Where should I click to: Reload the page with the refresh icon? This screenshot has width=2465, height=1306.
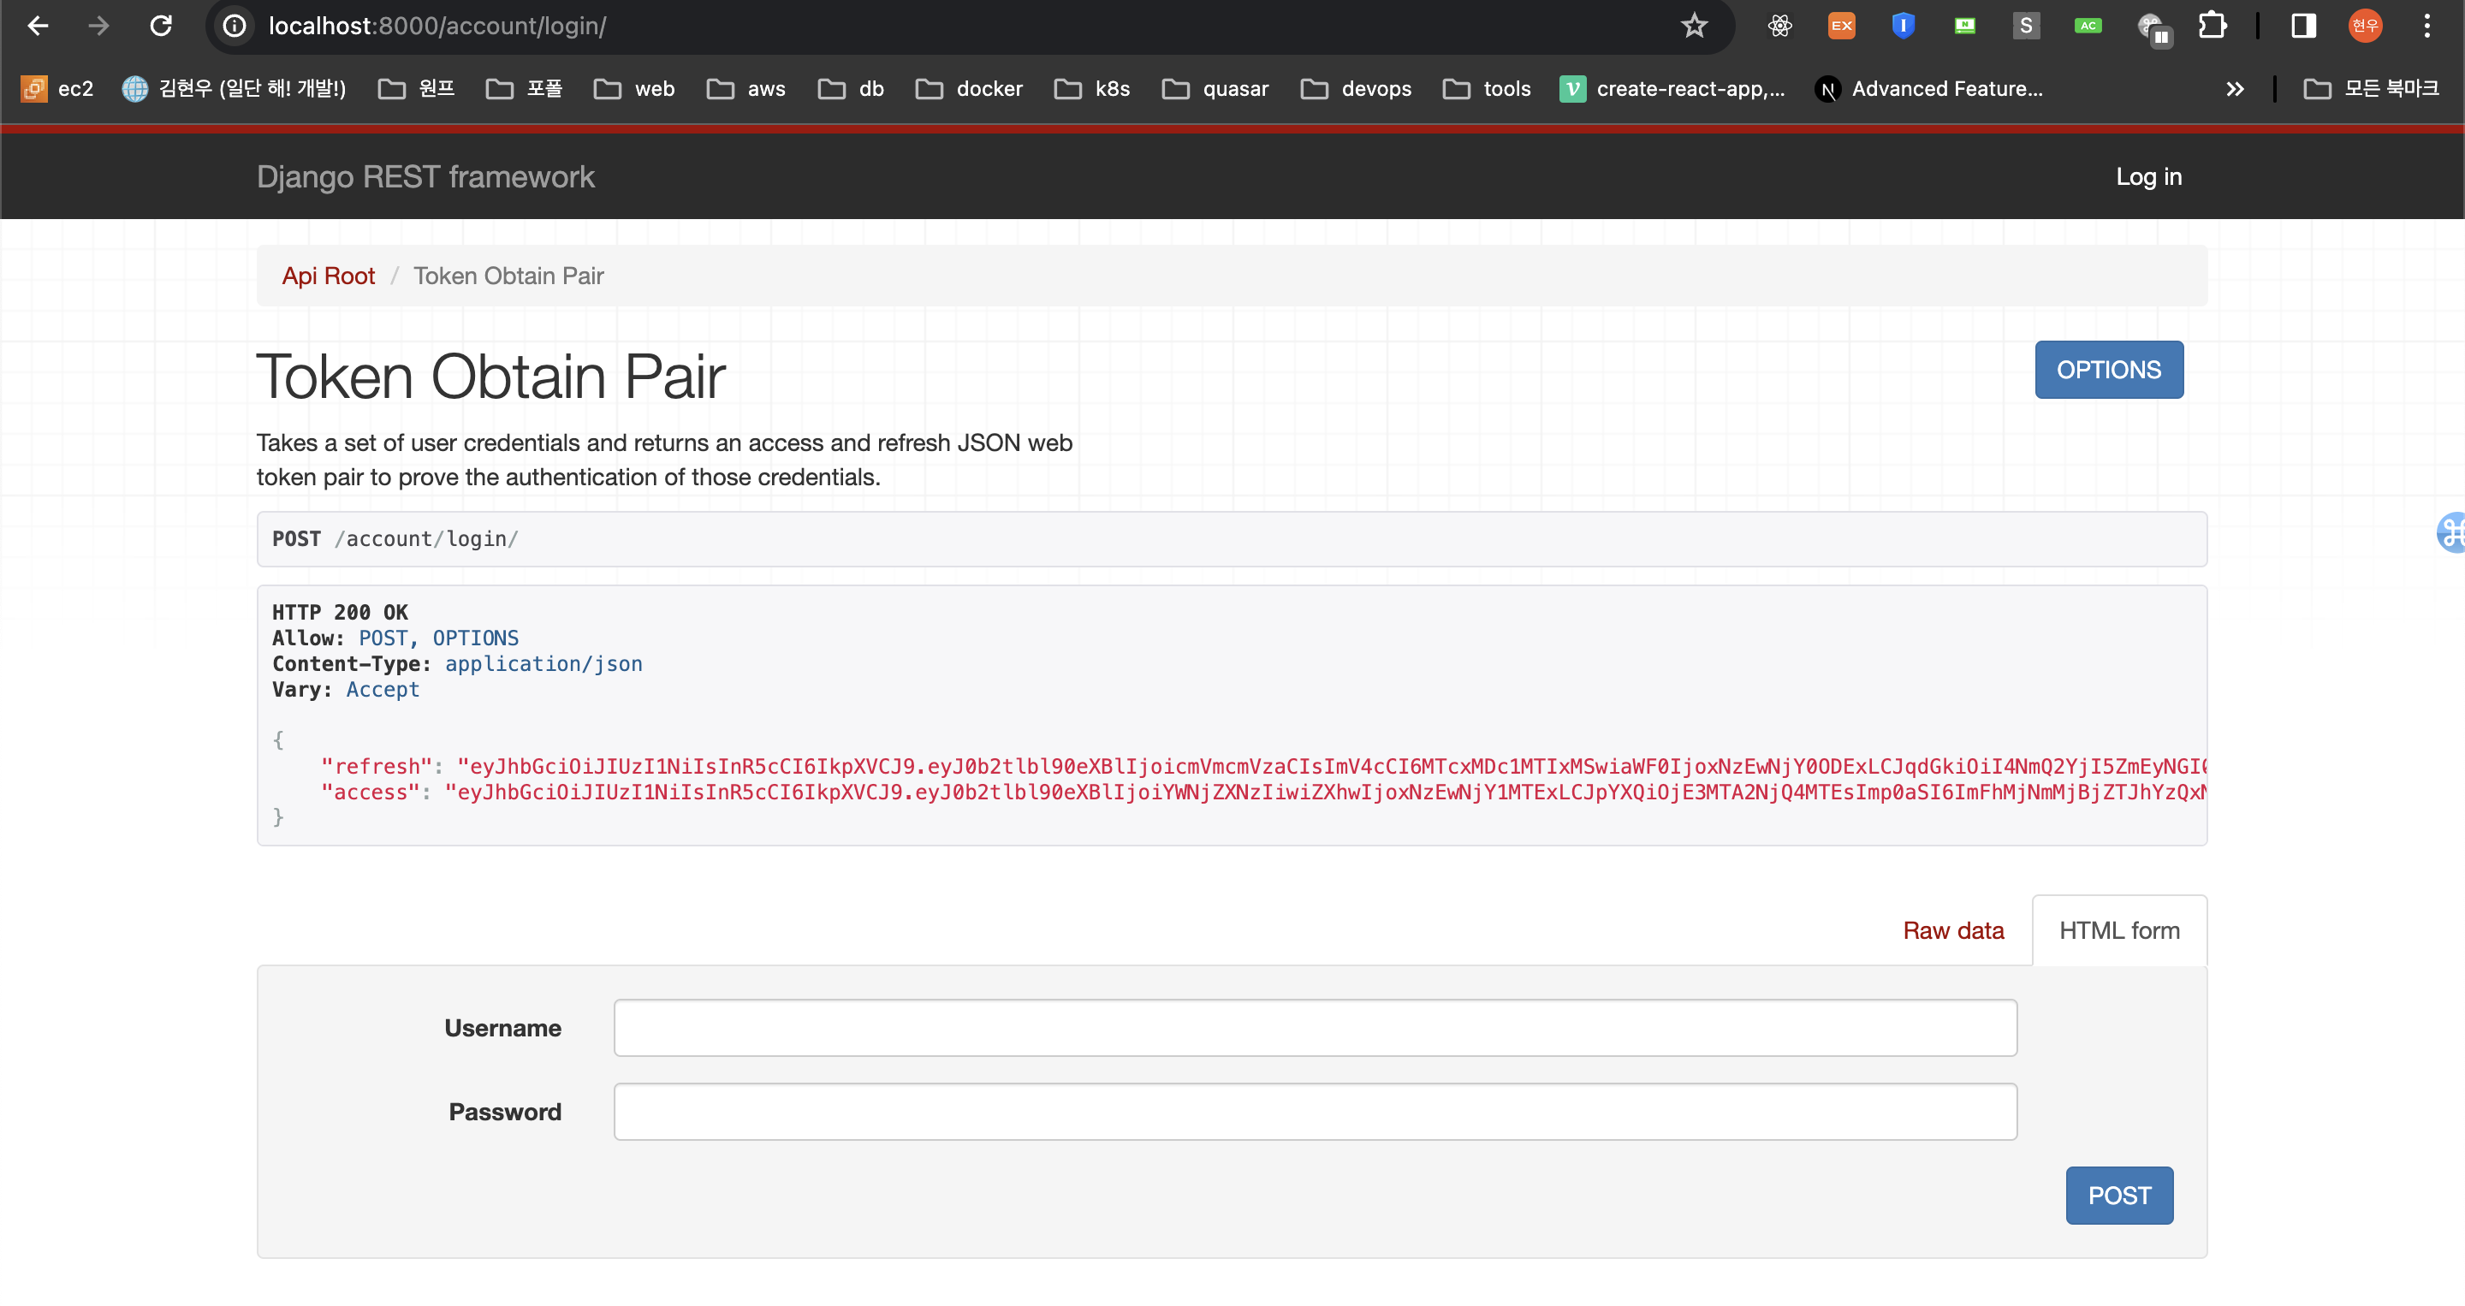pyautogui.click(x=161, y=26)
